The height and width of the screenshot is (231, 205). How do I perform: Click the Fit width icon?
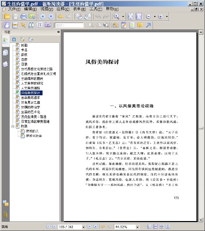click(x=139, y=16)
